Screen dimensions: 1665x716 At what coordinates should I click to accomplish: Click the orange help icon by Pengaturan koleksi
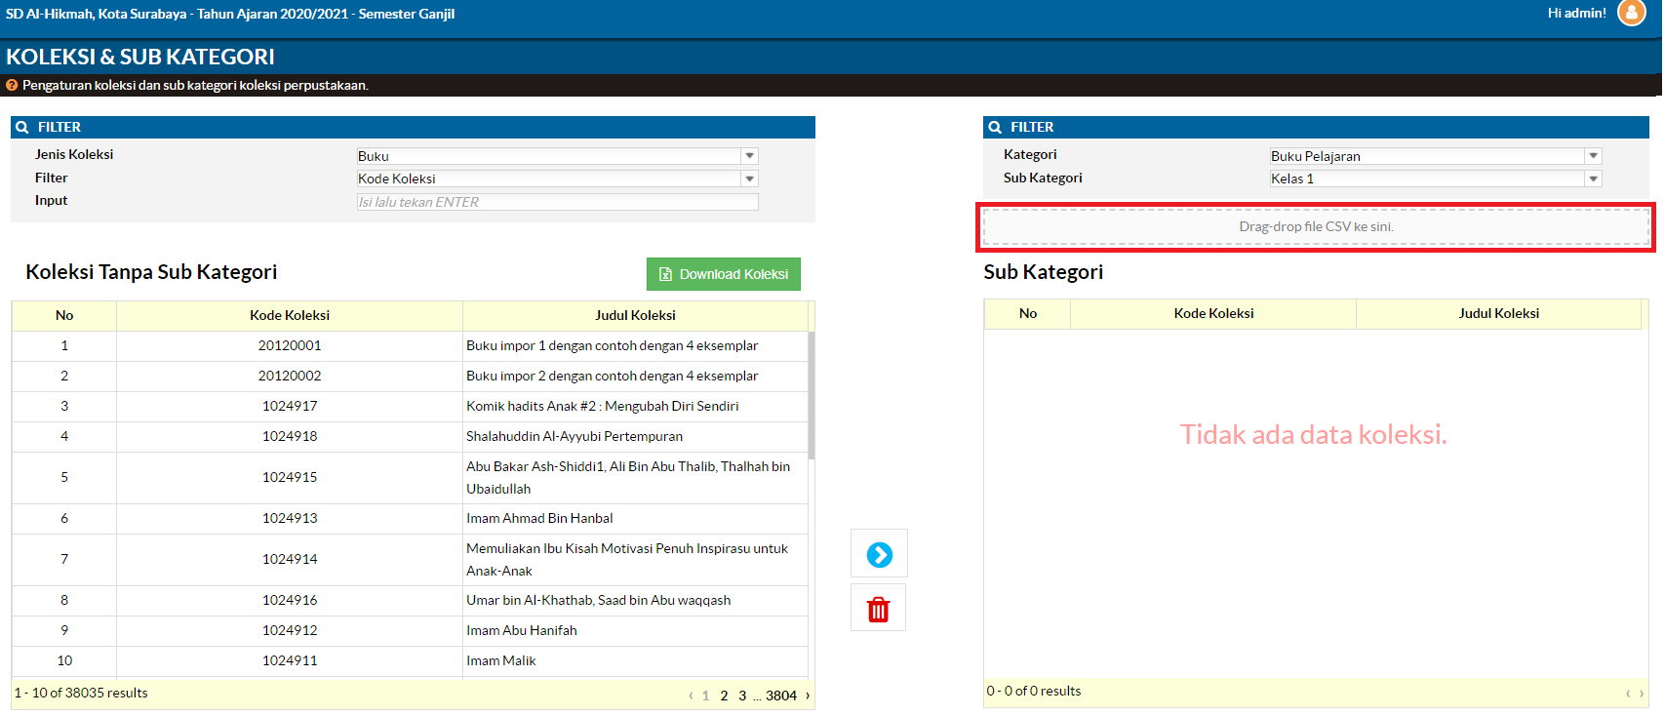point(12,85)
